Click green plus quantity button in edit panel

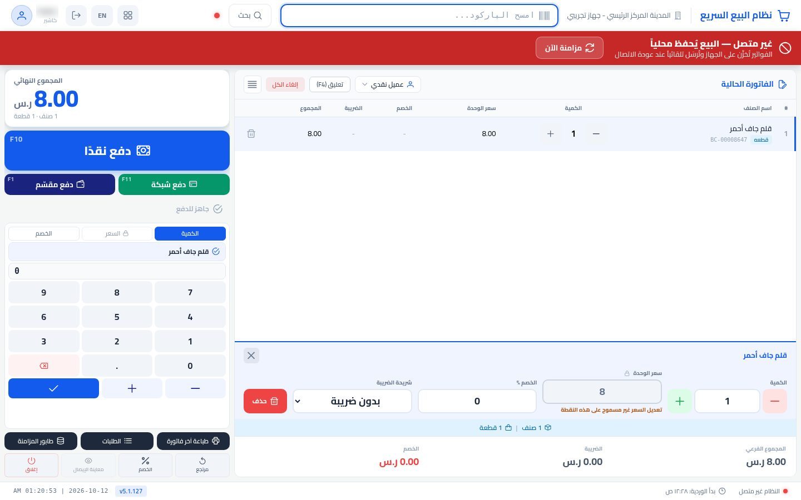(x=680, y=401)
